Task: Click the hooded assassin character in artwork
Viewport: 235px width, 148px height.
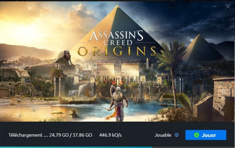Action: [119, 104]
